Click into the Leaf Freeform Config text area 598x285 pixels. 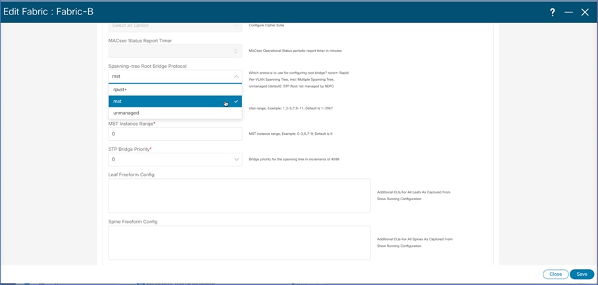click(239, 195)
